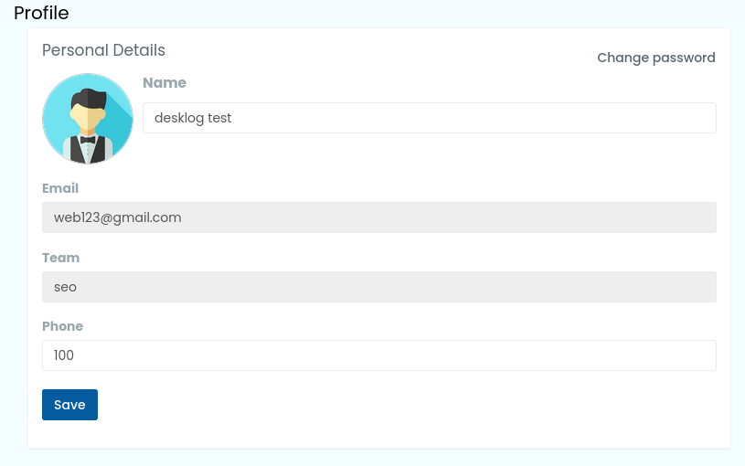Save the profile changes
The image size is (745, 466).
click(x=69, y=405)
